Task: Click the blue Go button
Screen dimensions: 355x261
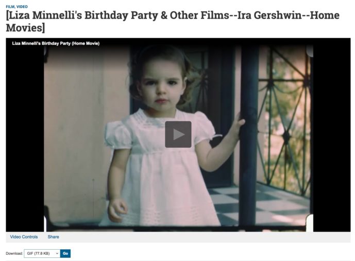Action: (x=65, y=253)
